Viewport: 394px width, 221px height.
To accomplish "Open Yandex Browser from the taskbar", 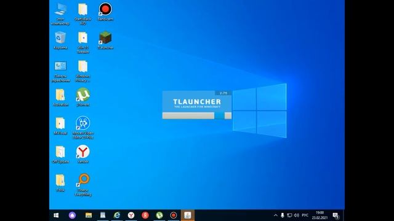I will [131, 215].
